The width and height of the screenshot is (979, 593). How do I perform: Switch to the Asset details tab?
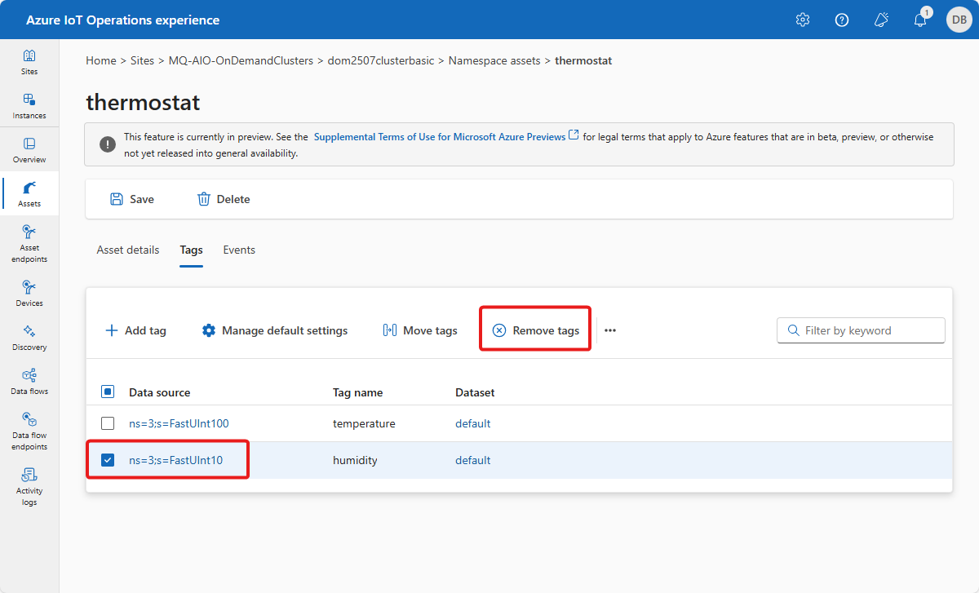[x=128, y=250]
